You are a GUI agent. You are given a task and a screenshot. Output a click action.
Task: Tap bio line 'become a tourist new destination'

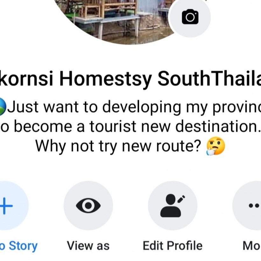pos(130,126)
